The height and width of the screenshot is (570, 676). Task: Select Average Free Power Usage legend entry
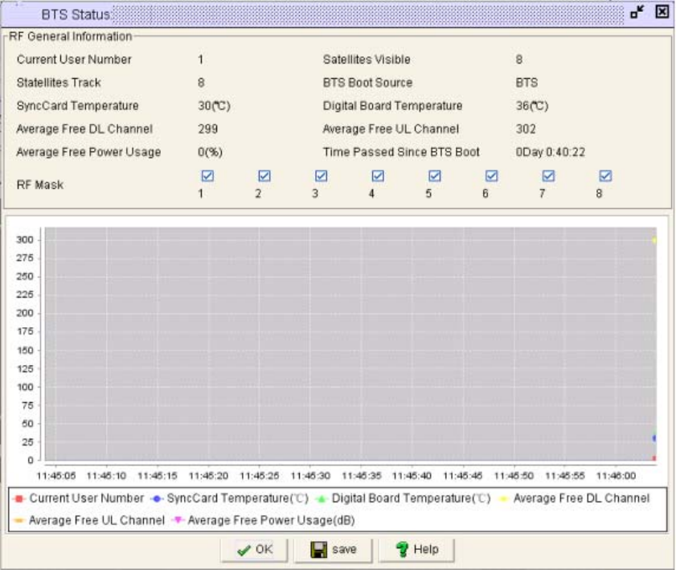click(x=270, y=520)
